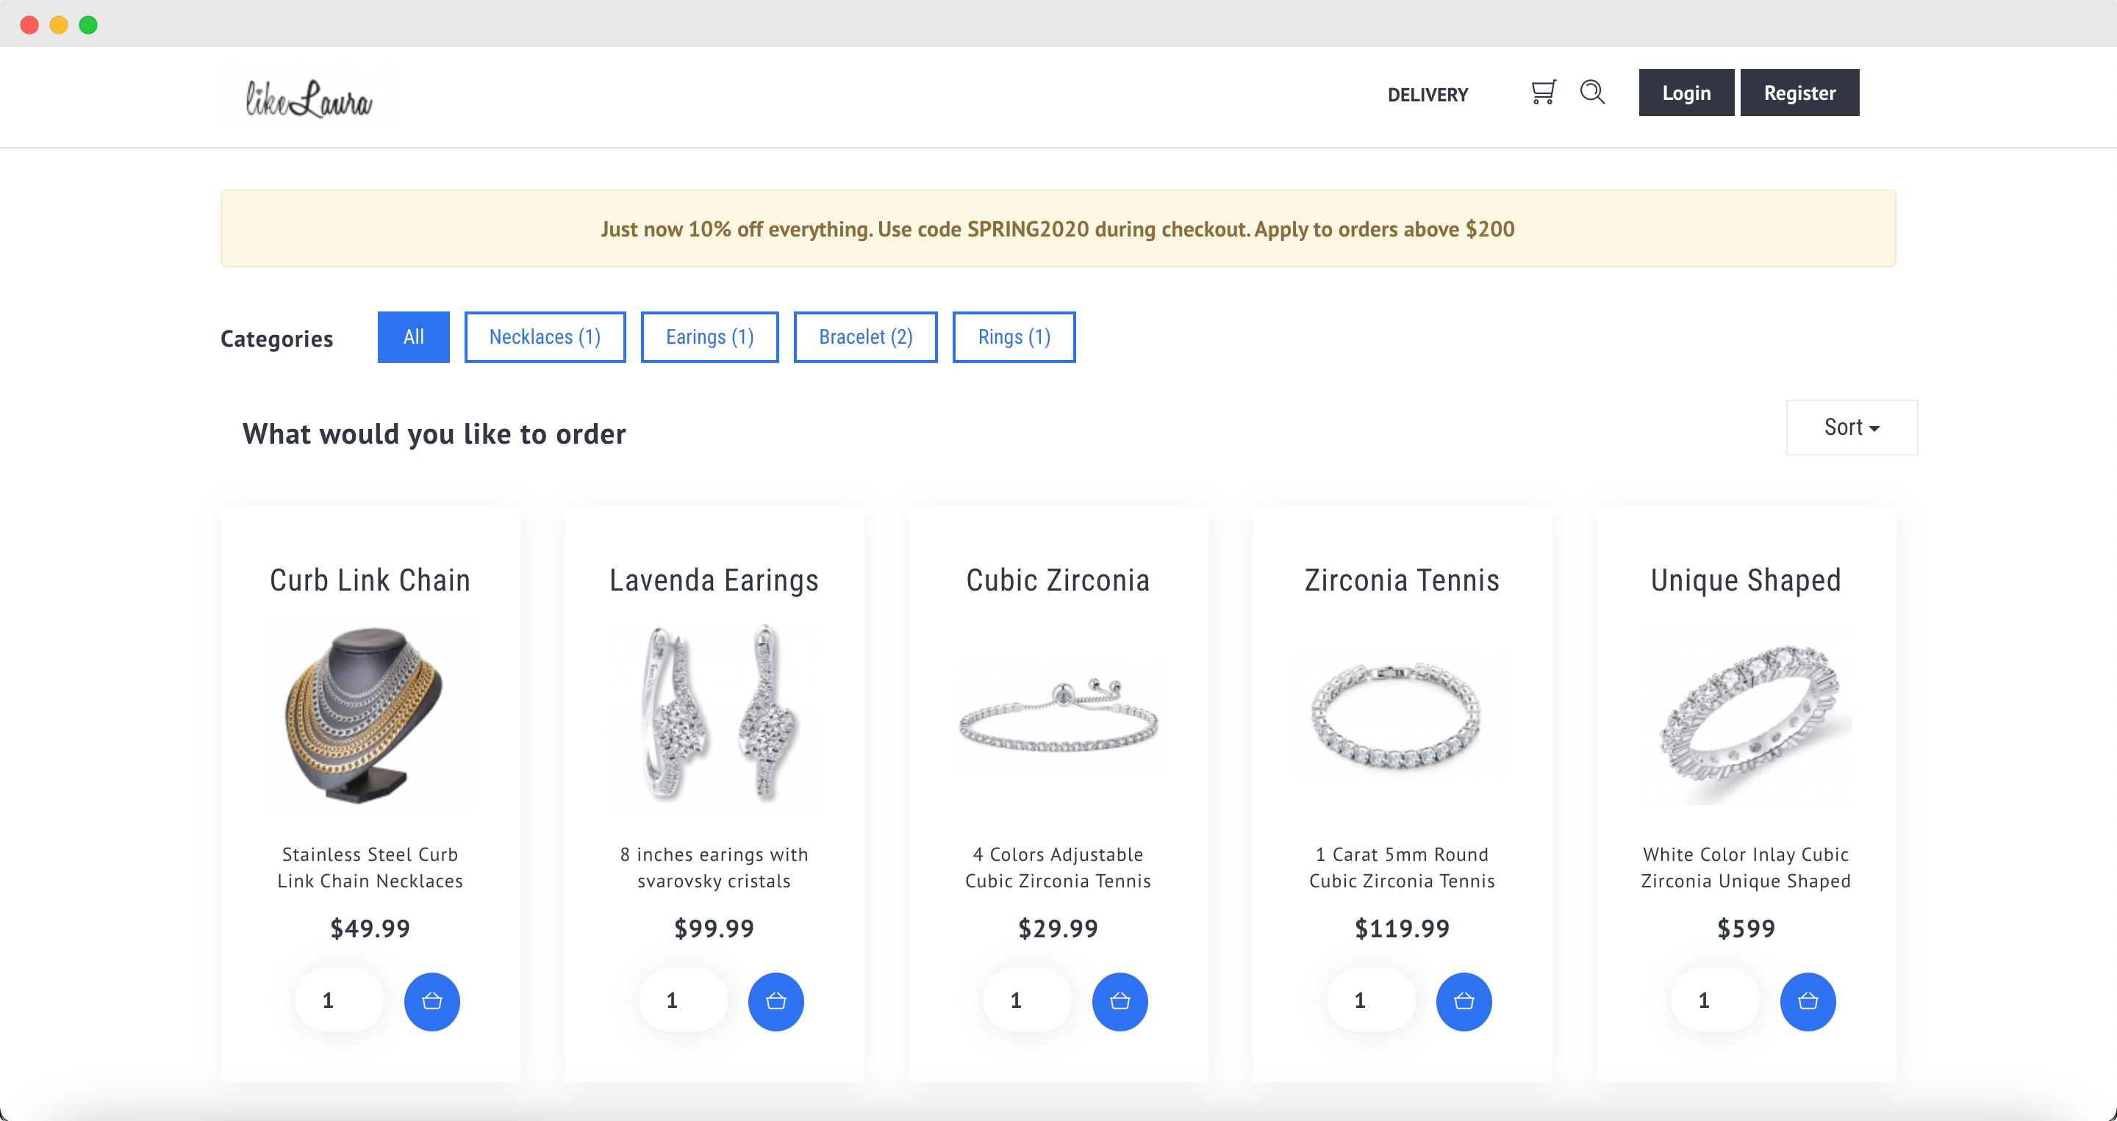Click the Curb Link Chain quantity field

[x=339, y=1001]
